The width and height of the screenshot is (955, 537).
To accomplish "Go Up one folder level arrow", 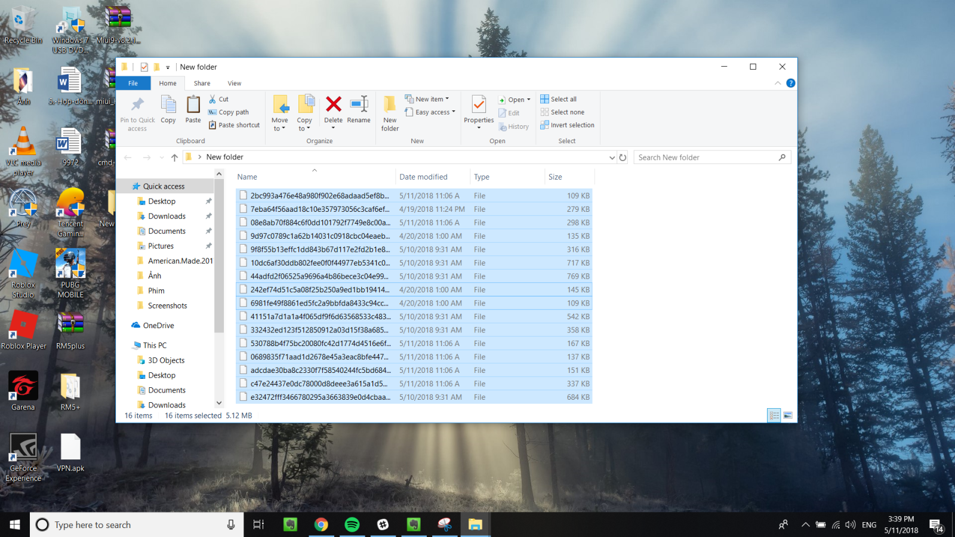I will pos(174,158).
